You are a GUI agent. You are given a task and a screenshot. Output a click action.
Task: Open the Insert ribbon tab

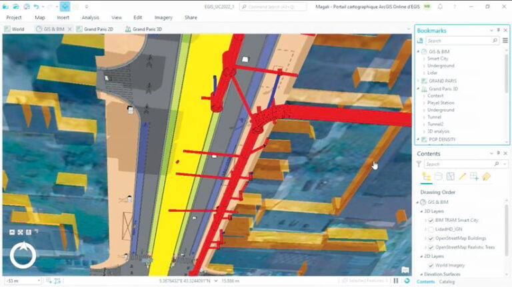(x=63, y=17)
